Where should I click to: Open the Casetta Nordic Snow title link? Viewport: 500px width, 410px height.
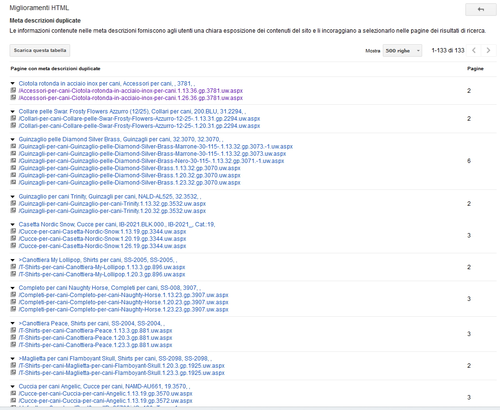tap(117, 224)
